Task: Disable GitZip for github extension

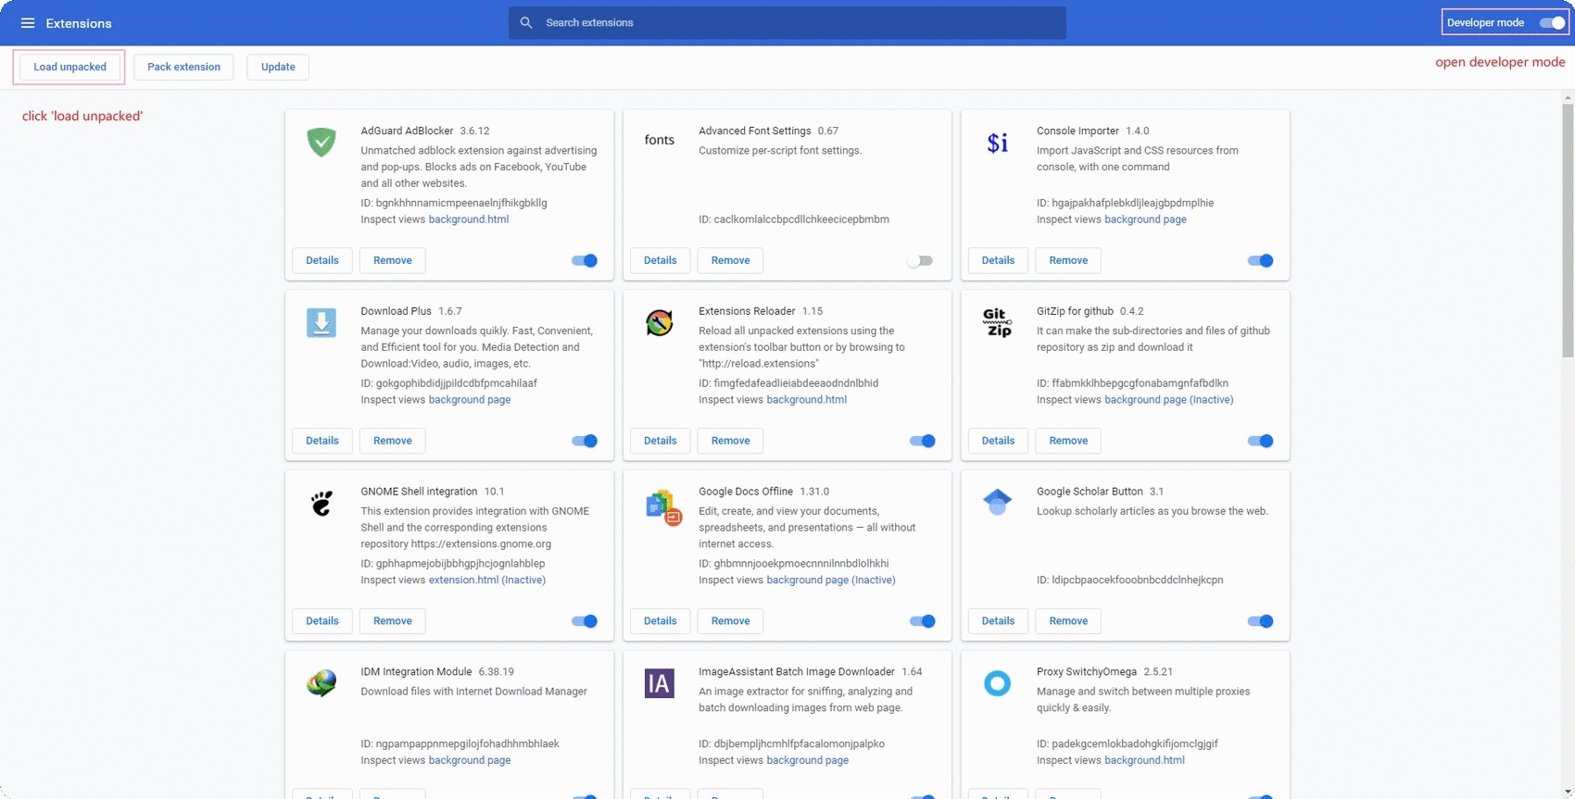Action: point(1261,441)
